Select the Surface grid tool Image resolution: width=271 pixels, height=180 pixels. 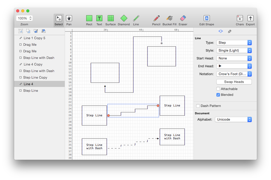coord(110,18)
